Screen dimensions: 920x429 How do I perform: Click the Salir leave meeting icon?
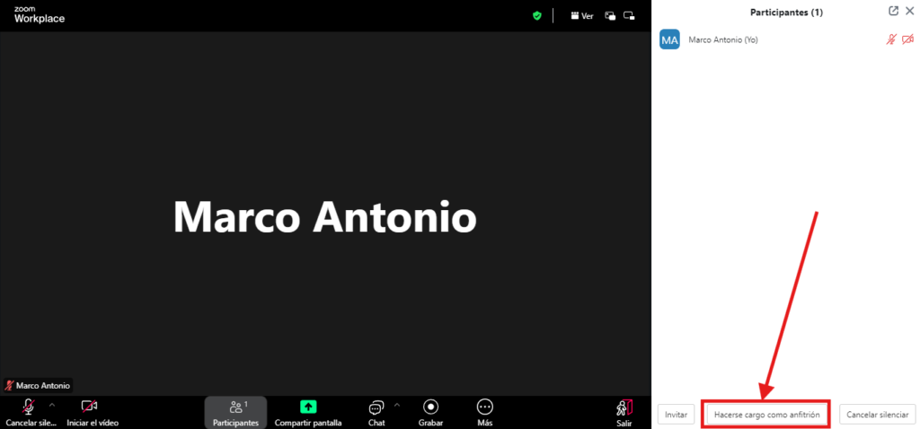624,407
